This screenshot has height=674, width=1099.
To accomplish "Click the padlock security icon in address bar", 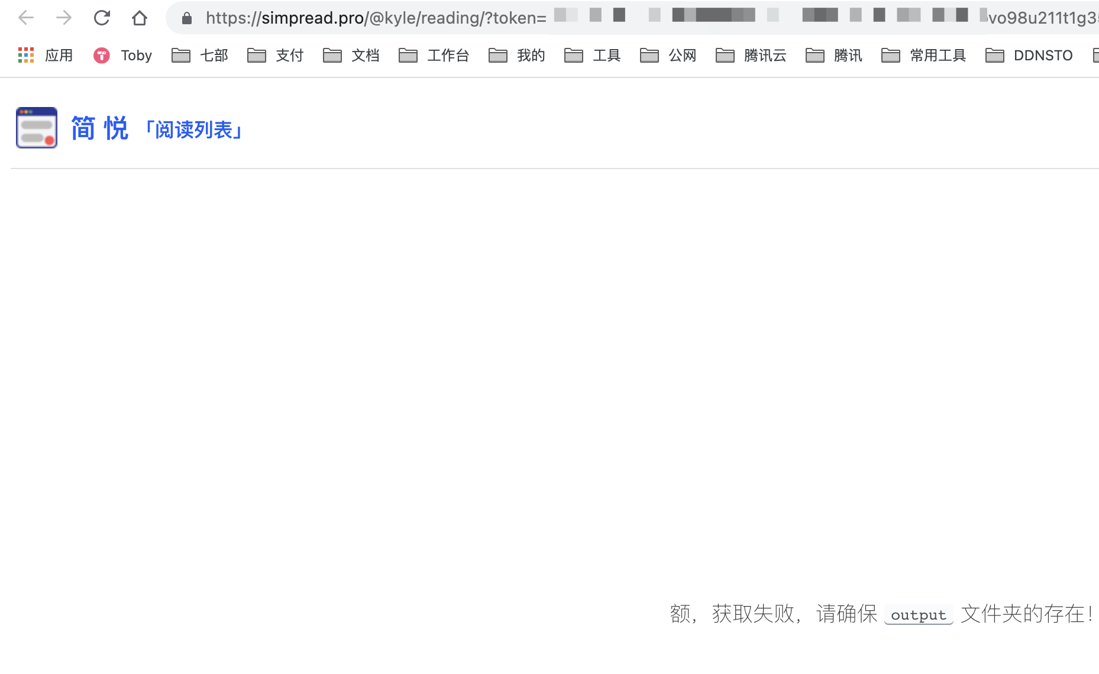I will click(186, 18).
